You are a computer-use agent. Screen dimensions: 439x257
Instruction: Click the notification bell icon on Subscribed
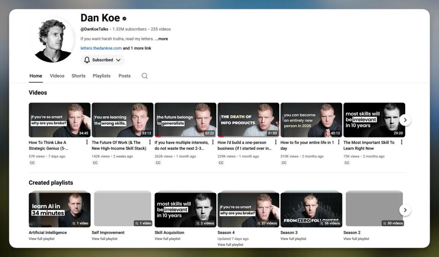click(x=87, y=60)
